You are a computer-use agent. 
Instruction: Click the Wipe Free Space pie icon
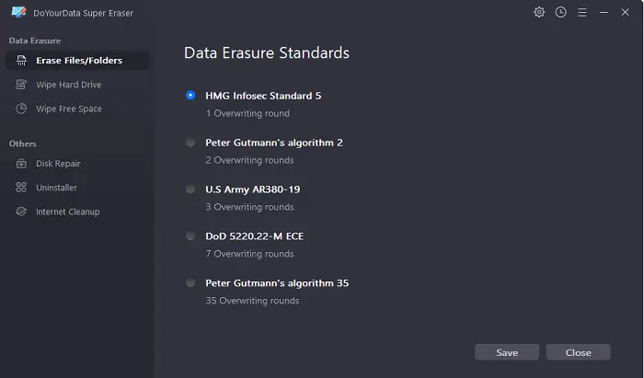(x=21, y=109)
